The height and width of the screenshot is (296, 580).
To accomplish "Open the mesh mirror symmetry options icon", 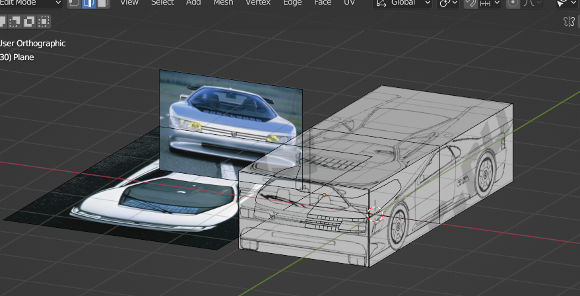I will [569, 22].
